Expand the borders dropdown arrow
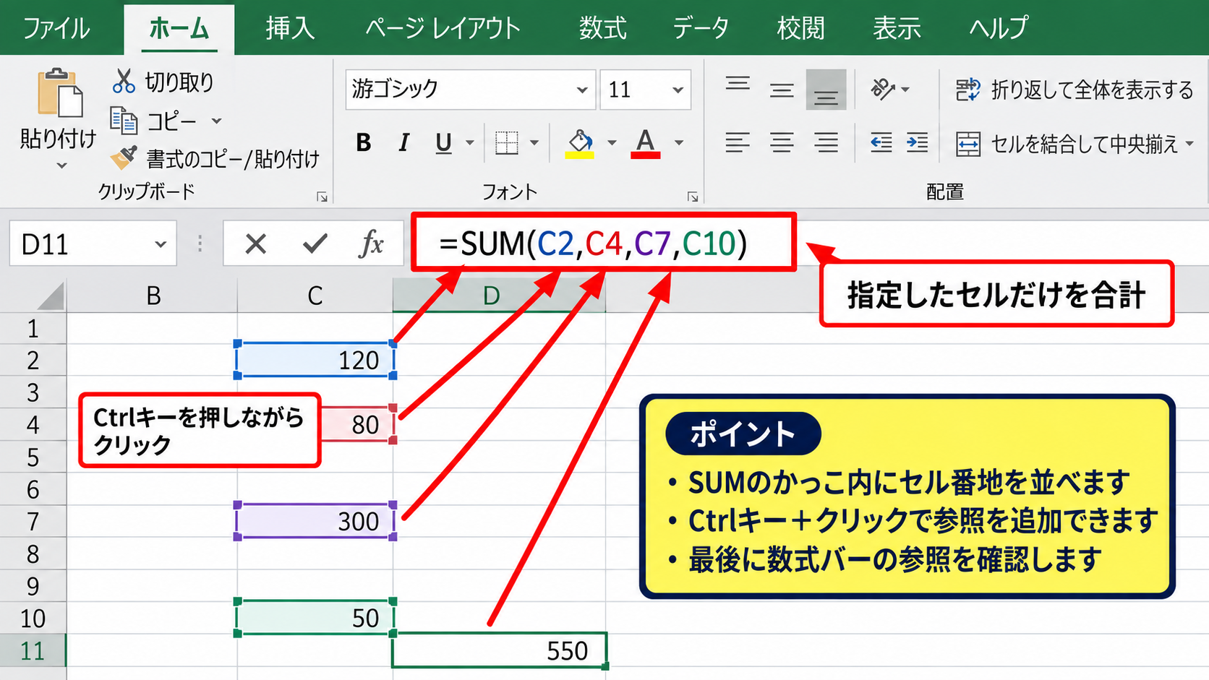Viewport: 1209px width, 680px height. point(534,143)
